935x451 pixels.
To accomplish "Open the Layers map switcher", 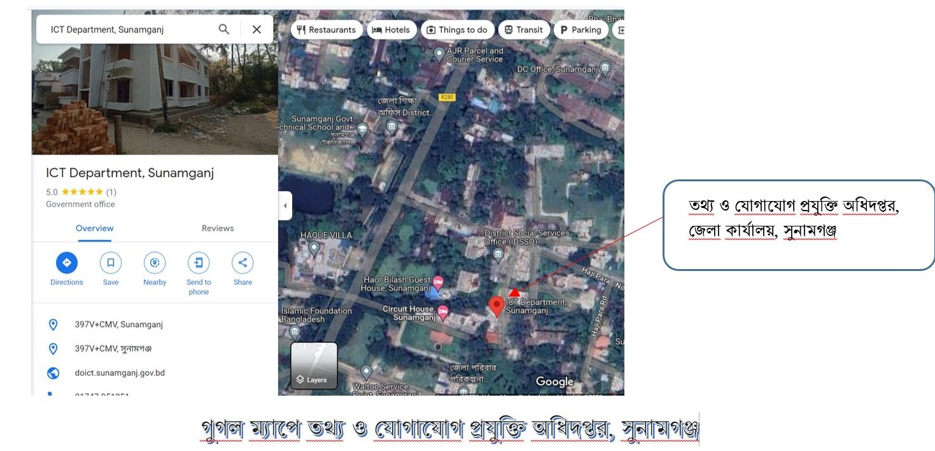I will [x=314, y=366].
